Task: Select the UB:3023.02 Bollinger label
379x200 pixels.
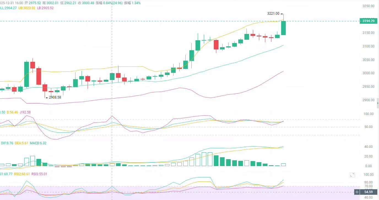Action: [x=27, y=8]
